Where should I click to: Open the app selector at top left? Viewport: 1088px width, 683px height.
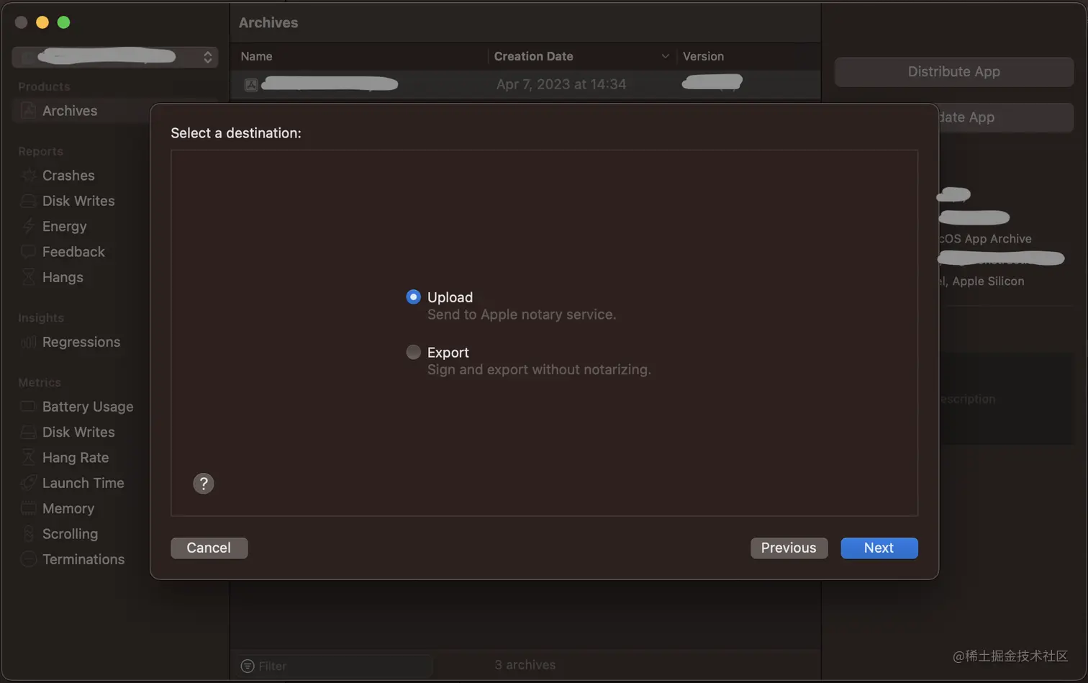click(x=115, y=57)
